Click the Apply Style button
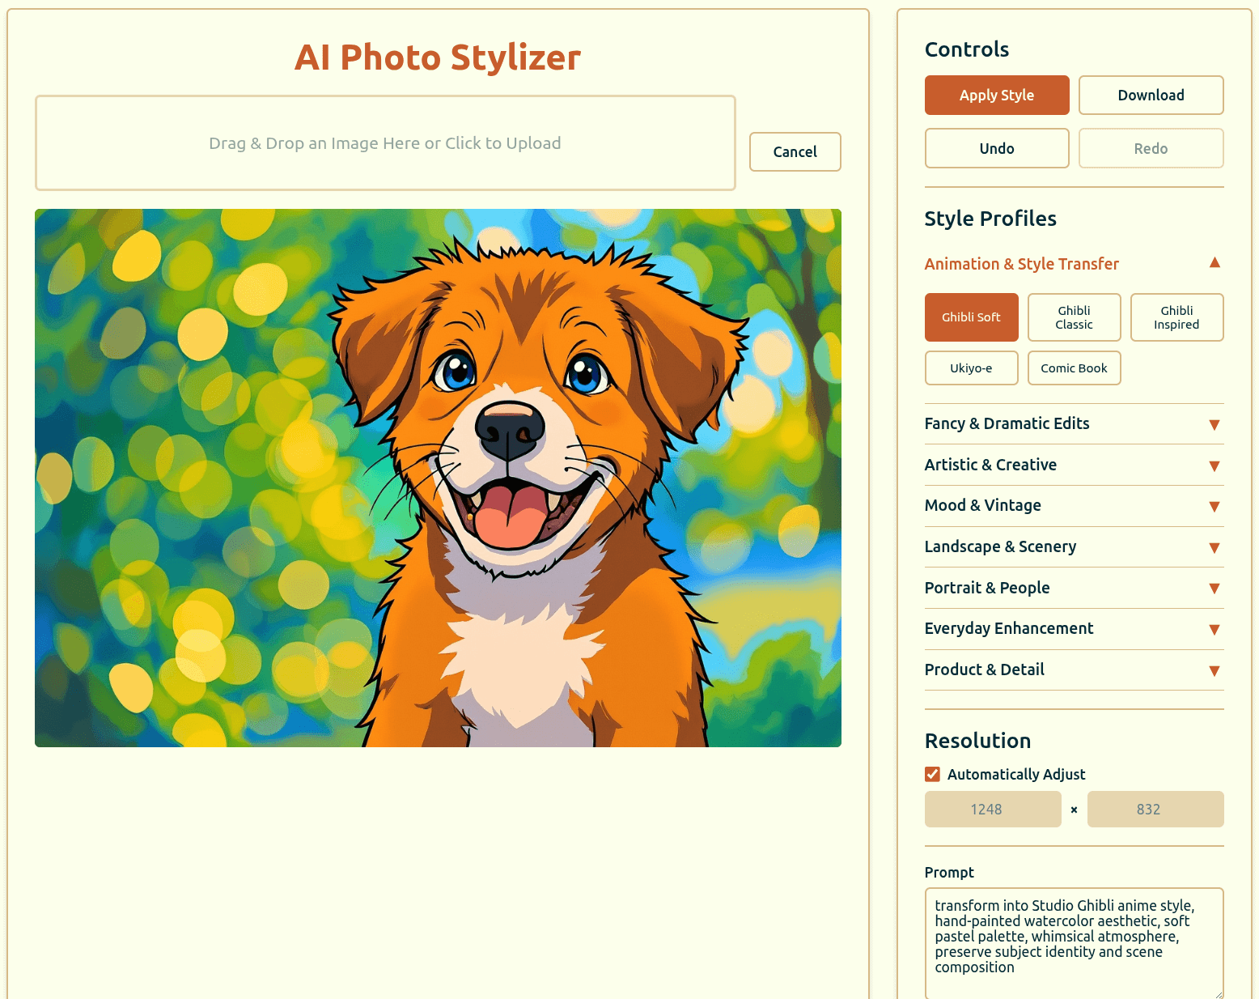Image resolution: width=1259 pixels, height=999 pixels. [x=997, y=95]
